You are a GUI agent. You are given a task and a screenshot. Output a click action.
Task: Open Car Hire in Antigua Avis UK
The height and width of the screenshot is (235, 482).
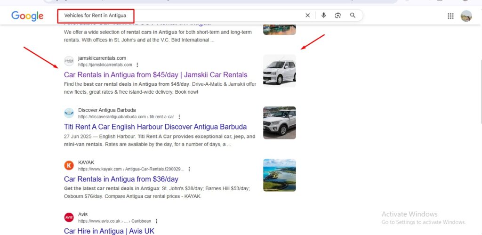[x=109, y=231]
